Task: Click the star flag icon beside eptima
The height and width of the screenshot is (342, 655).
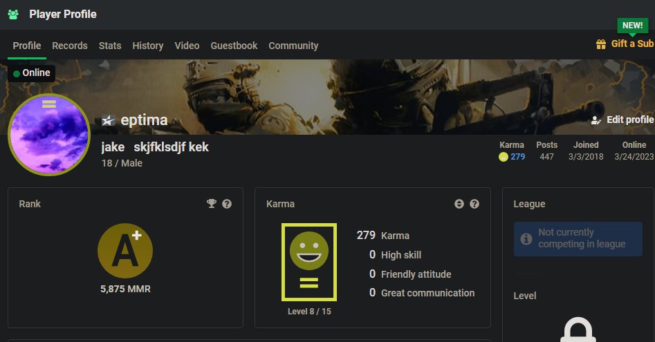Action: [x=108, y=120]
